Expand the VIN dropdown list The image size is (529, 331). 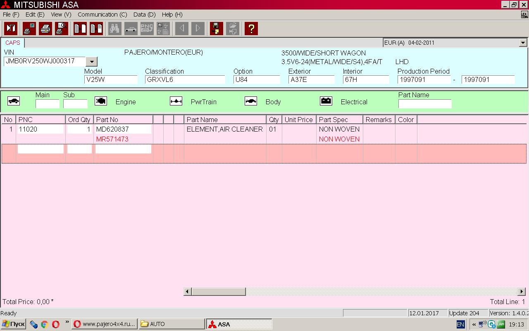click(91, 62)
